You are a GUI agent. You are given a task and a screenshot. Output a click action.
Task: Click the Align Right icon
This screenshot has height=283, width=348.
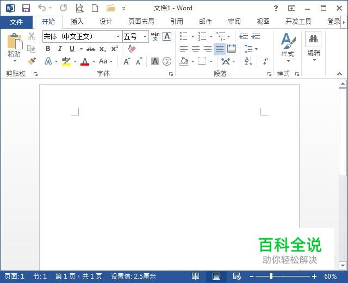pyautogui.click(x=208, y=49)
